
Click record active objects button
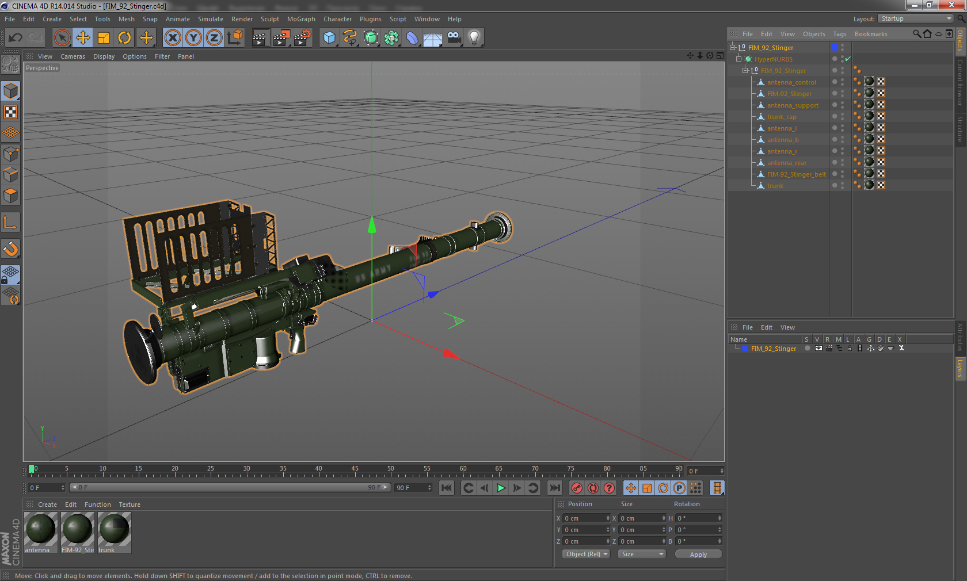coord(577,488)
